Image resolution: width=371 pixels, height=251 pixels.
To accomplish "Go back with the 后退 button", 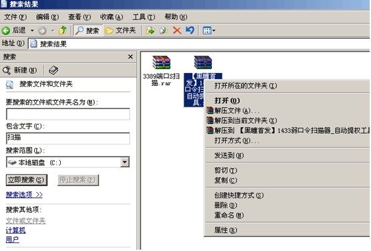I will tap(13, 30).
